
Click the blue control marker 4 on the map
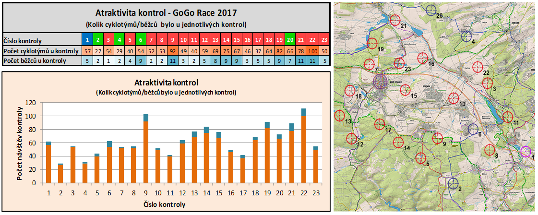(x=466, y=36)
